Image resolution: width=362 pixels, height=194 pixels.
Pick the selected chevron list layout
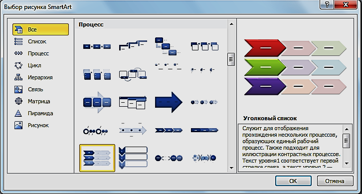[97, 158]
